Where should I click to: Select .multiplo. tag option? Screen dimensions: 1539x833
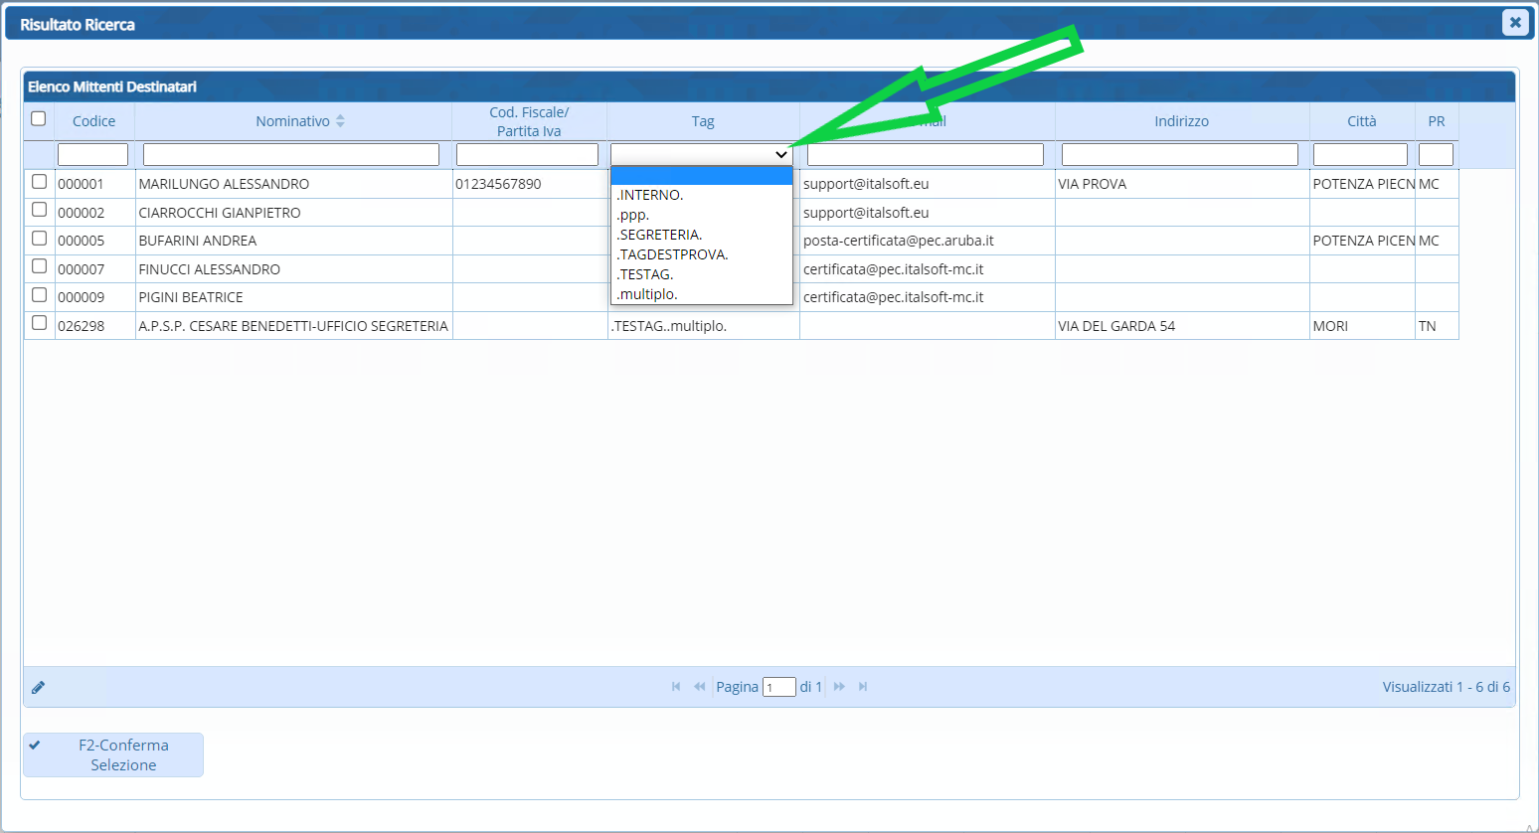click(x=647, y=294)
